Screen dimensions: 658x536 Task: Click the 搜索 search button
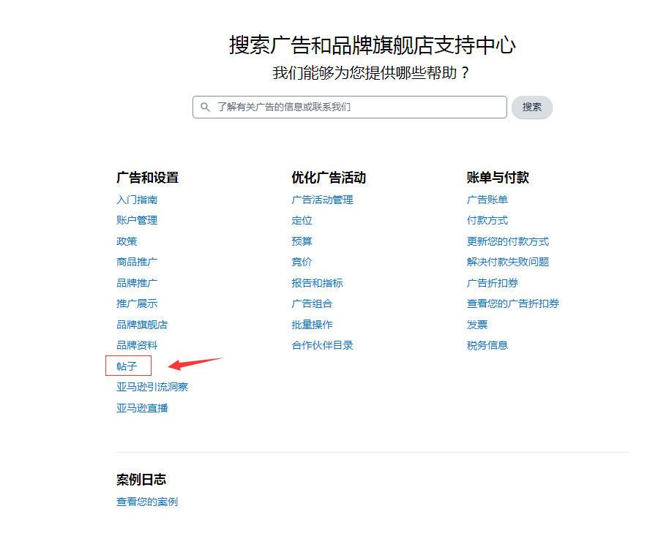point(532,107)
